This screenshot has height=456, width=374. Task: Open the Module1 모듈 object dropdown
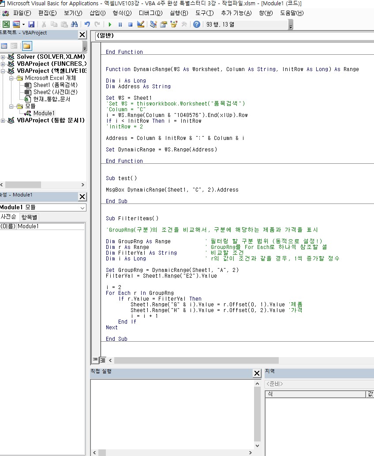[82, 207]
